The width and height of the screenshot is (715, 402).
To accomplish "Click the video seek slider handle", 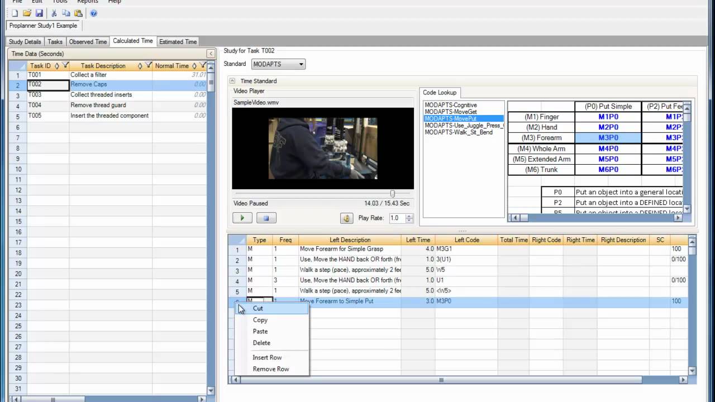I will (393, 194).
